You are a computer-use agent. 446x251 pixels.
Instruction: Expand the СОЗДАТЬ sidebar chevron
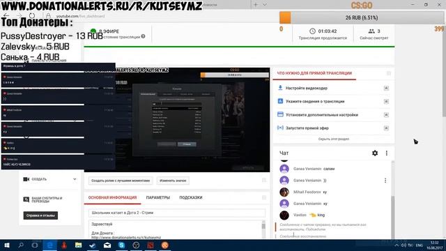click(x=75, y=179)
